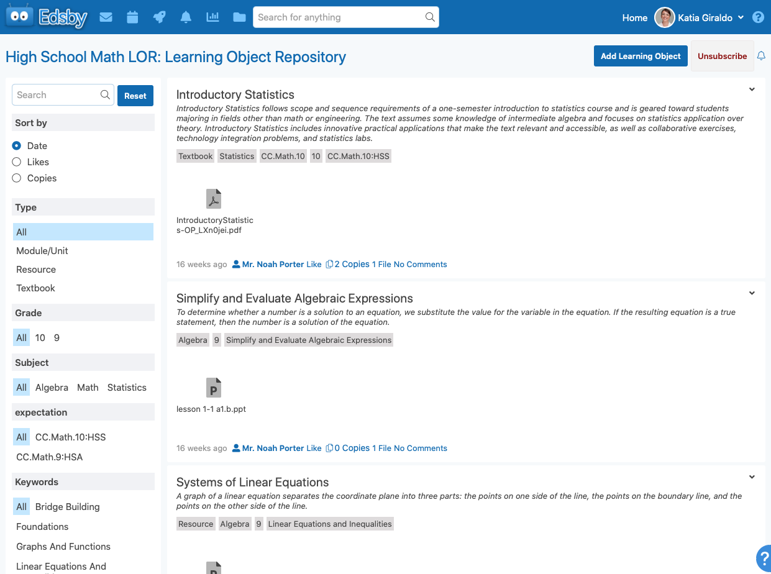Expand the Introductory Statistics item menu

coord(752,89)
